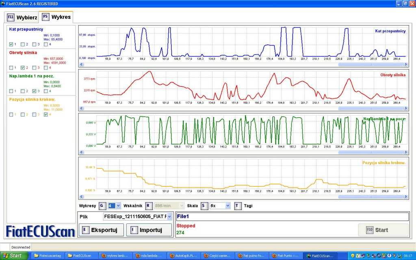The height and width of the screenshot is (260, 416).
Task: Expand the Plik file selection dropdown
Action: (169, 217)
